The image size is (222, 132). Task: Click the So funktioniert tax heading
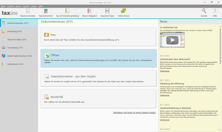point(169,27)
